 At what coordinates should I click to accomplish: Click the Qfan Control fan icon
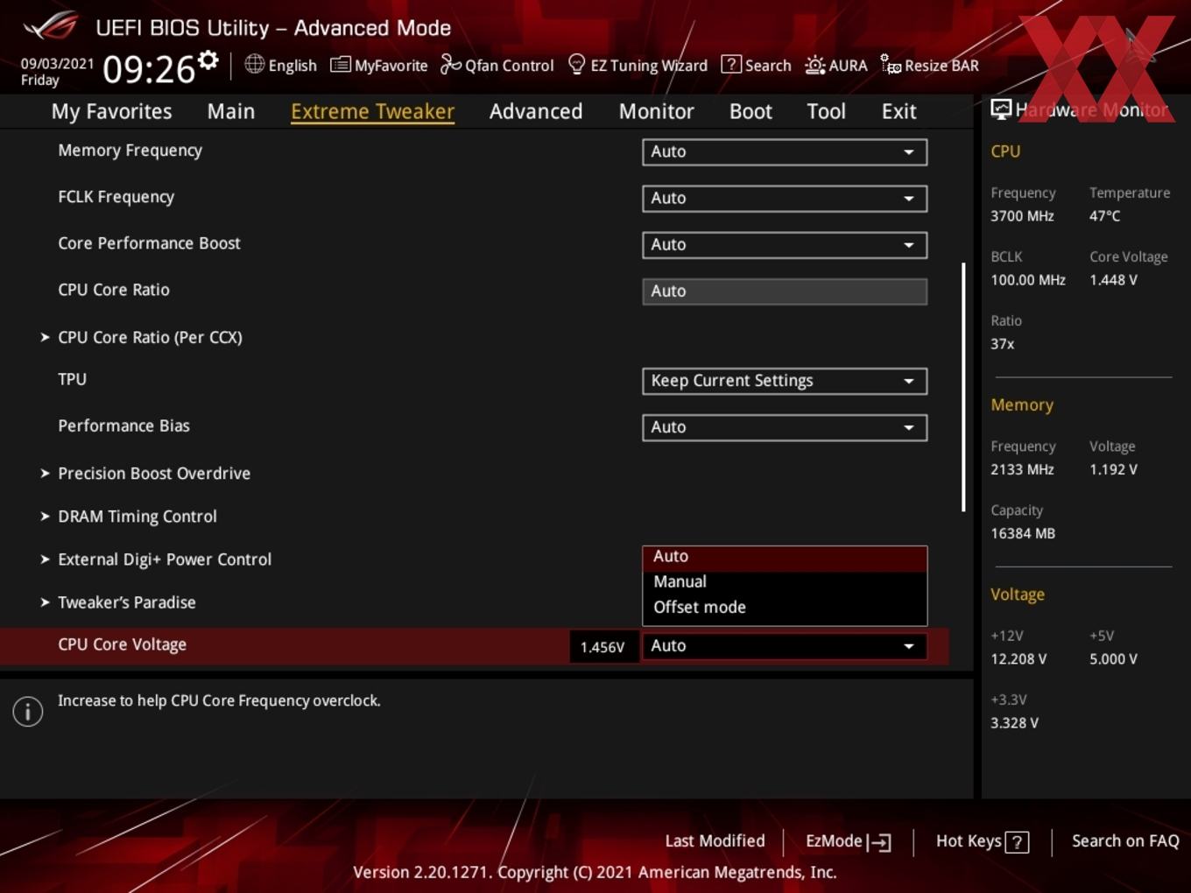450,64
